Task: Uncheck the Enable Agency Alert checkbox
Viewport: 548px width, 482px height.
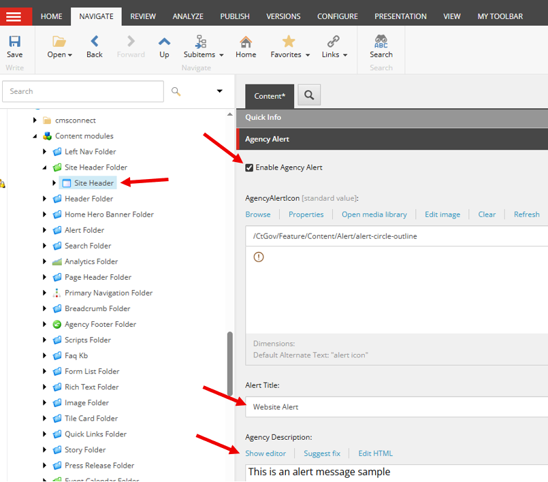Action: (x=249, y=167)
